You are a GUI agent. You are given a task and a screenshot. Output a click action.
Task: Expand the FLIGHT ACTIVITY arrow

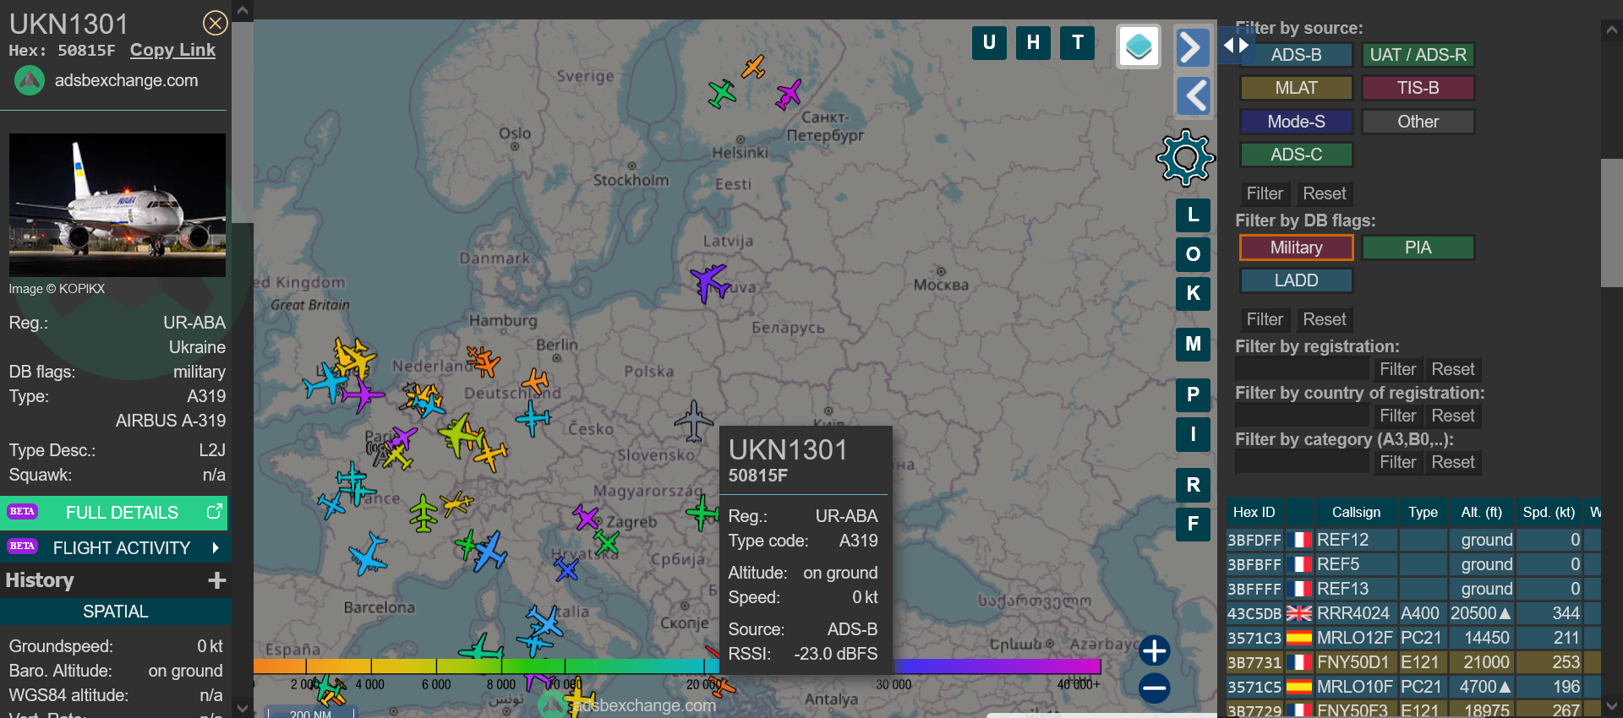pyautogui.click(x=216, y=548)
